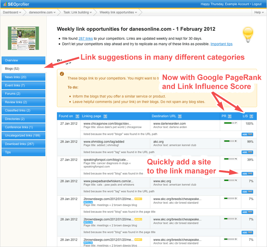The height and width of the screenshot is (247, 267).
Task: Open Uncategorized links (199) category
Action: click(x=23, y=136)
